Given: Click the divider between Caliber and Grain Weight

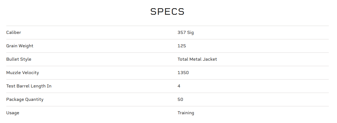Looking at the screenshot, I should pos(167,39).
